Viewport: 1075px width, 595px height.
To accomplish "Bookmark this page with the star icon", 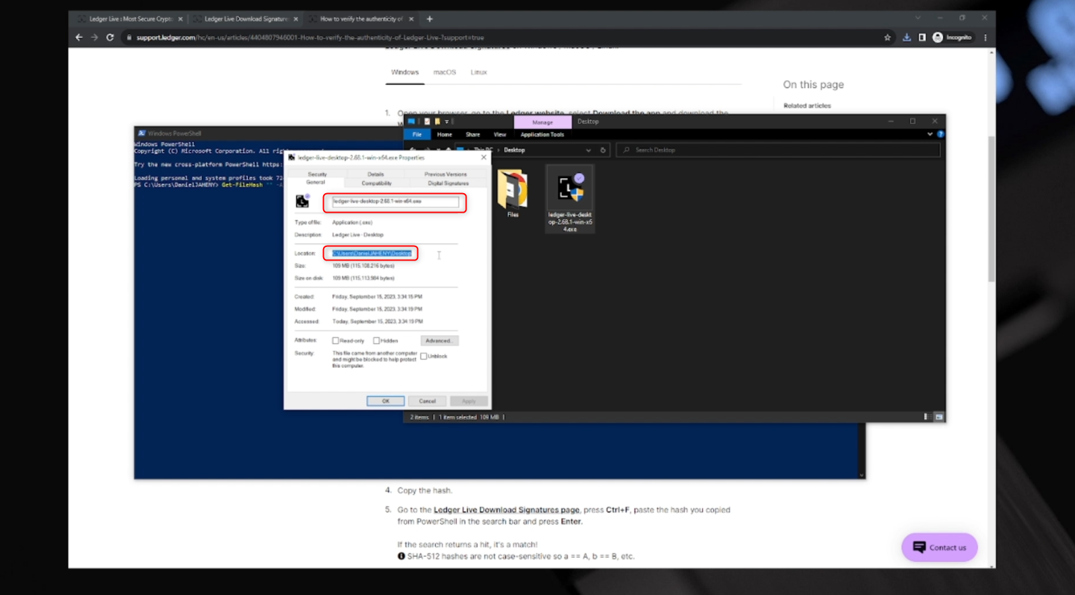I will [x=887, y=38].
